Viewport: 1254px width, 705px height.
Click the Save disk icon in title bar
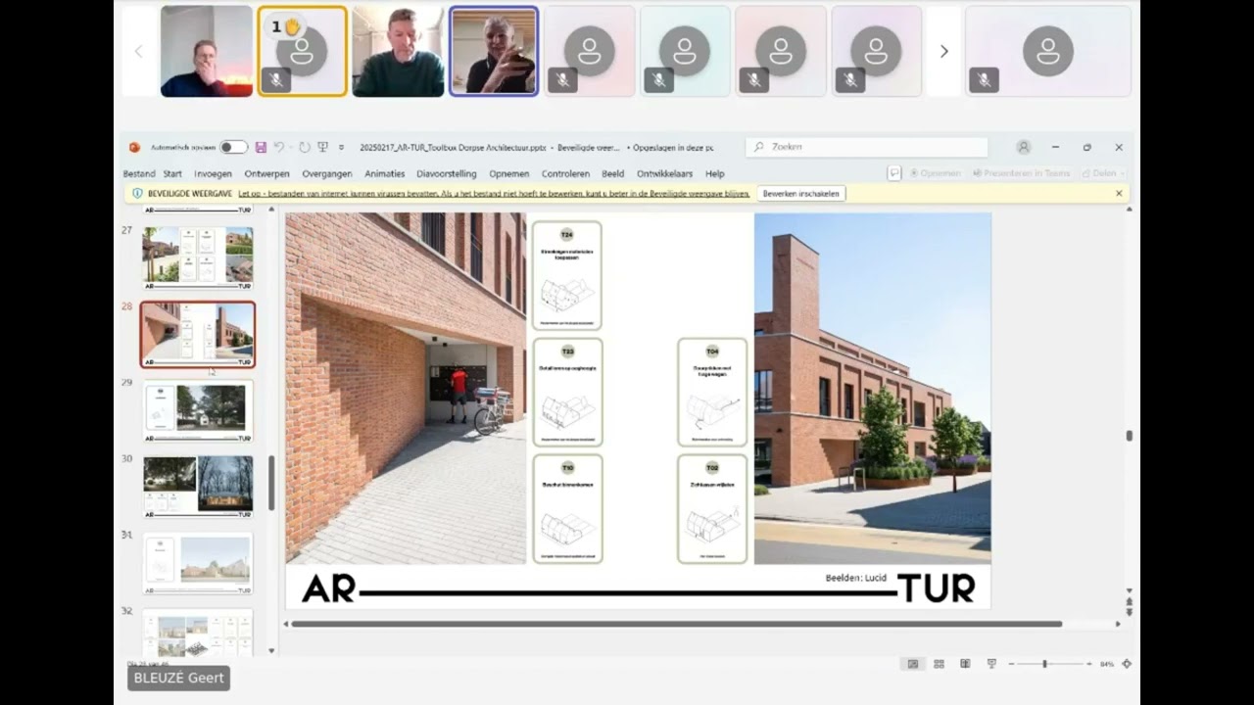(x=261, y=147)
